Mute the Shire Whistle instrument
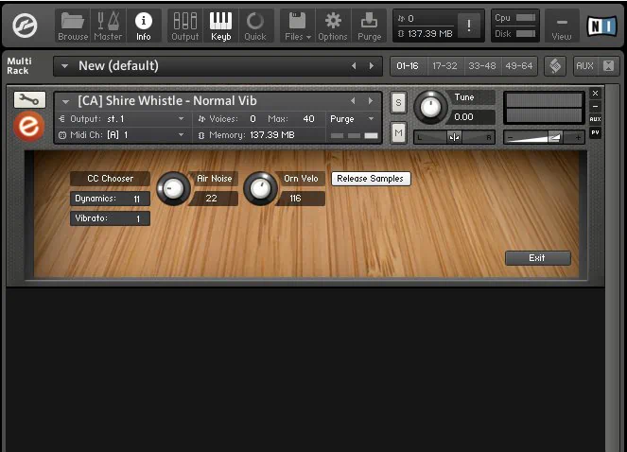The image size is (627, 452). (x=398, y=132)
